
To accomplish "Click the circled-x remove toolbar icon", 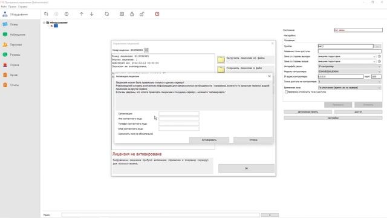I will click(67, 14).
